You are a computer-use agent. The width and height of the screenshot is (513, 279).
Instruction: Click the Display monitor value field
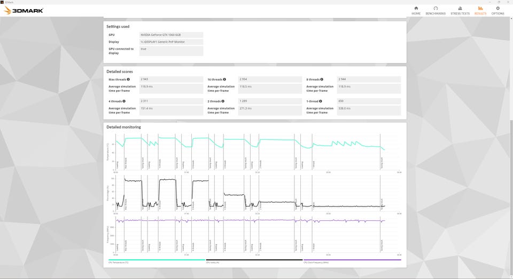coord(171,42)
